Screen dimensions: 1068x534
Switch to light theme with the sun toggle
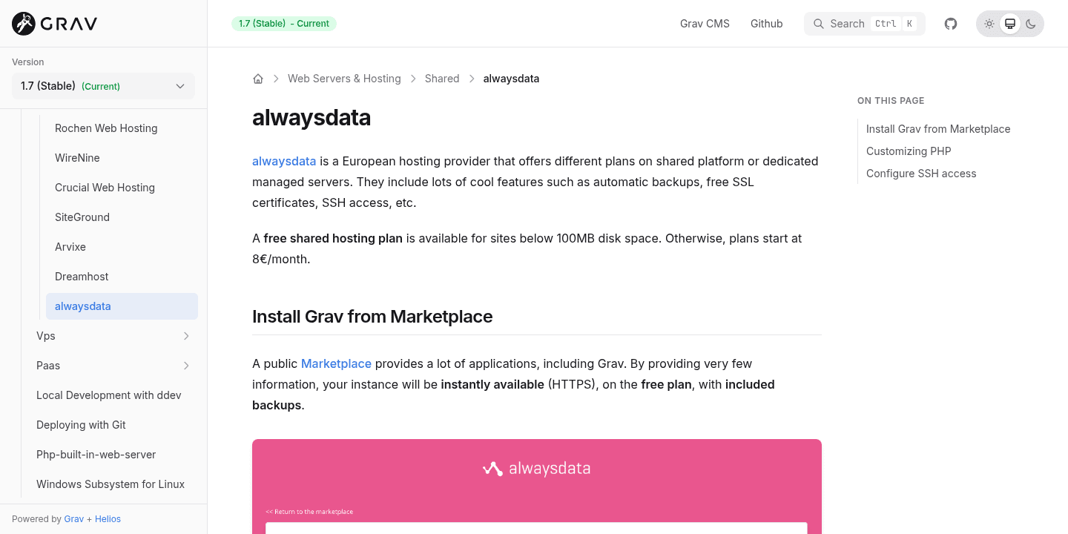point(989,23)
